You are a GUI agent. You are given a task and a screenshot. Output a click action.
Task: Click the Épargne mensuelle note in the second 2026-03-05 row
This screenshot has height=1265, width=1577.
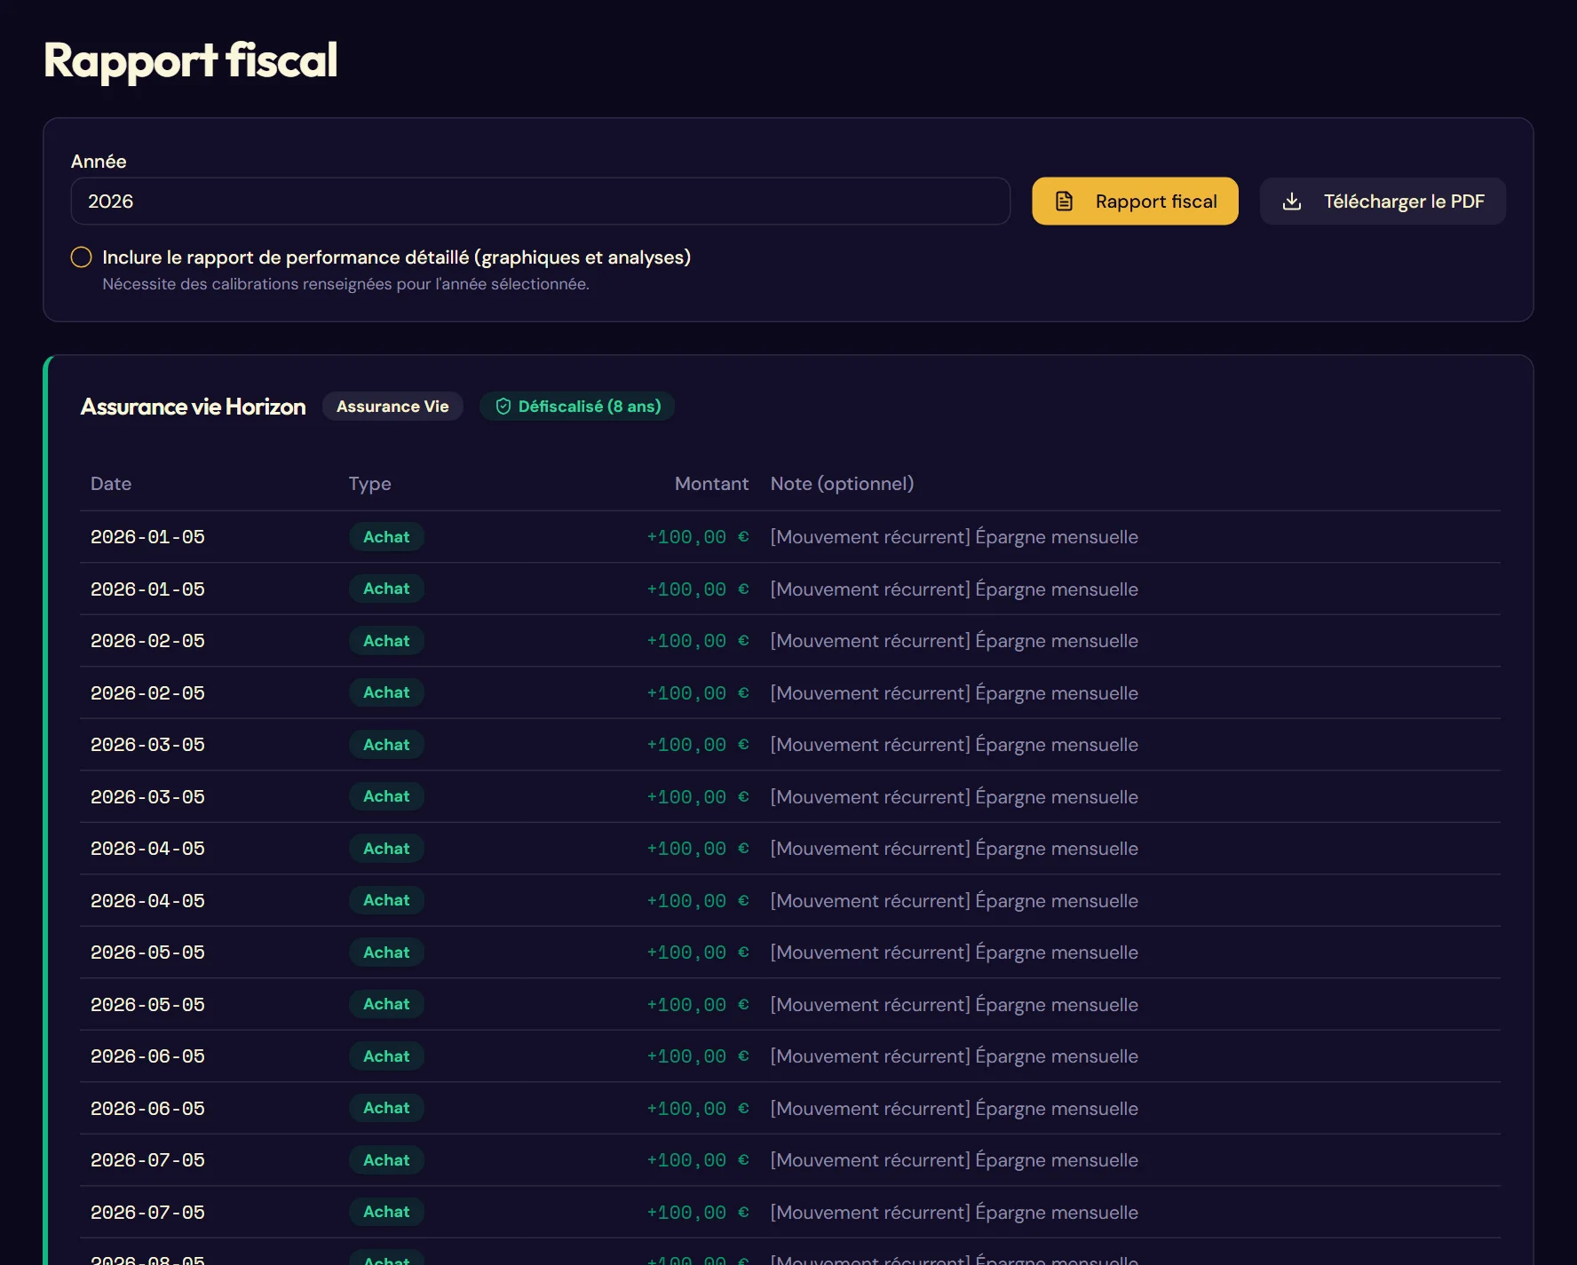pyautogui.click(x=955, y=797)
